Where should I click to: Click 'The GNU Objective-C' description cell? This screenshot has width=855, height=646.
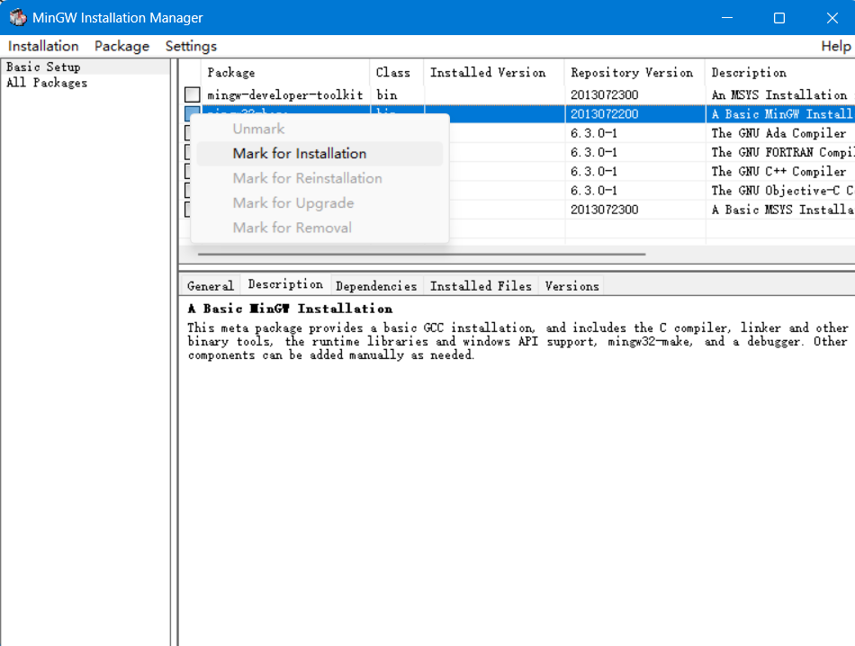[782, 190]
